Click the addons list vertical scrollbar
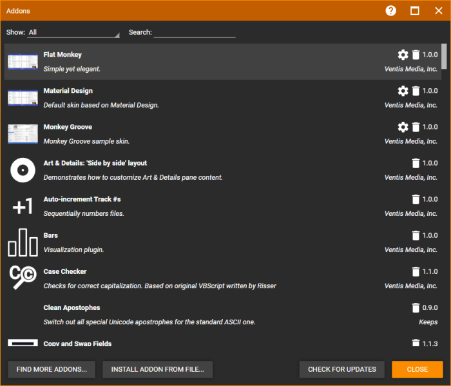 [x=444, y=56]
